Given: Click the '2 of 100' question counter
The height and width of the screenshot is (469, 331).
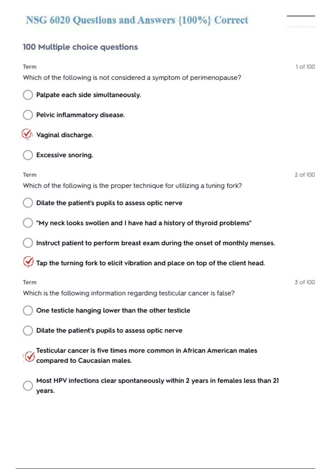Looking at the screenshot, I should coord(305,175).
